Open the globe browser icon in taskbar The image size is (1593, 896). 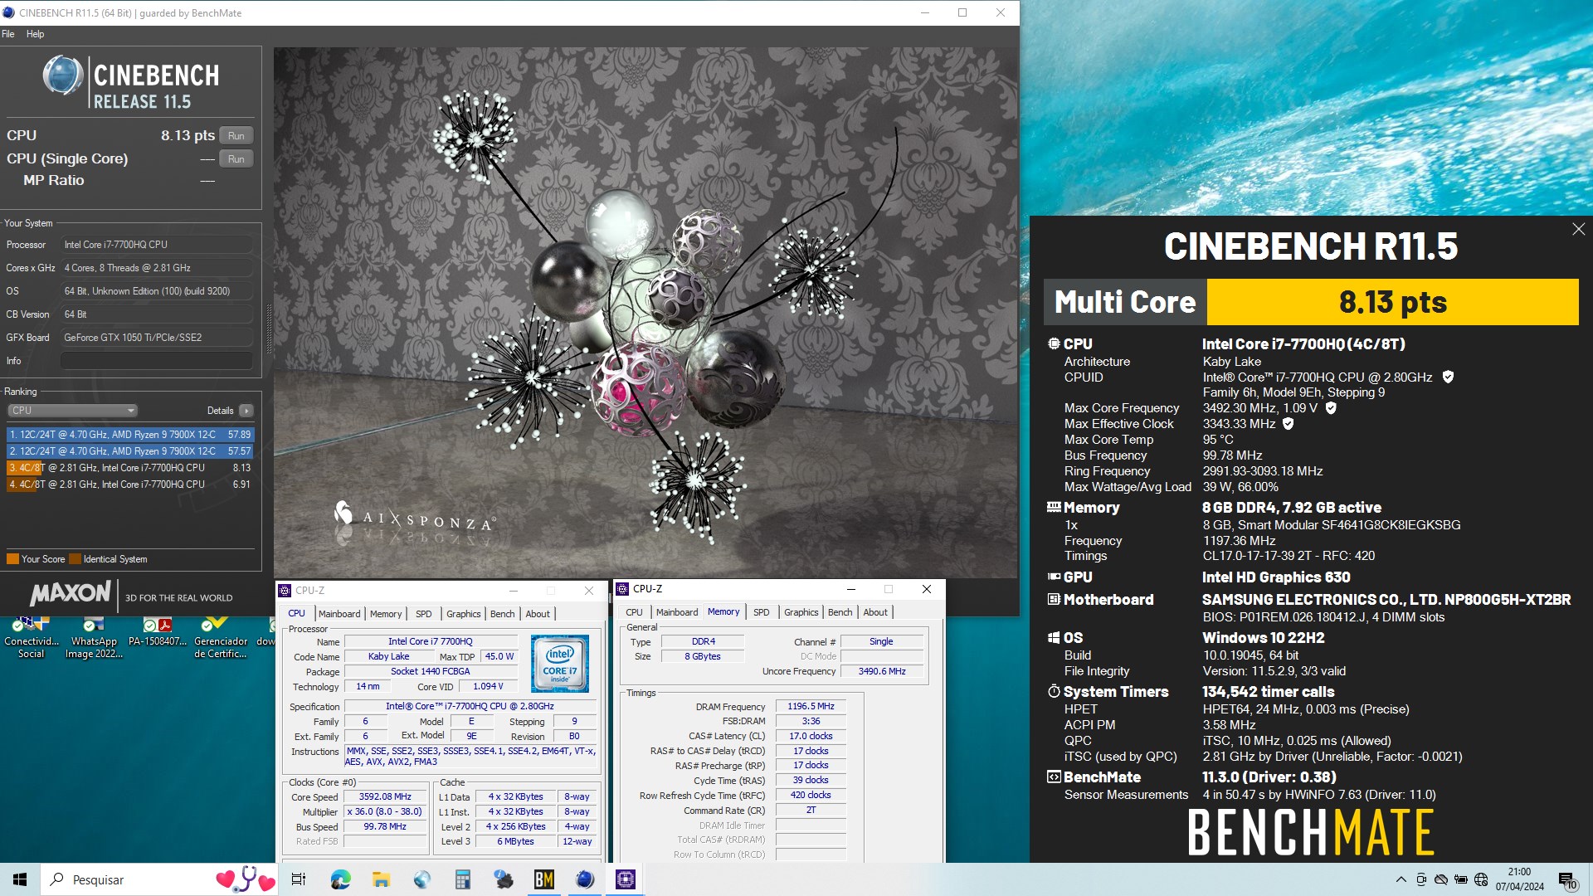[421, 879]
